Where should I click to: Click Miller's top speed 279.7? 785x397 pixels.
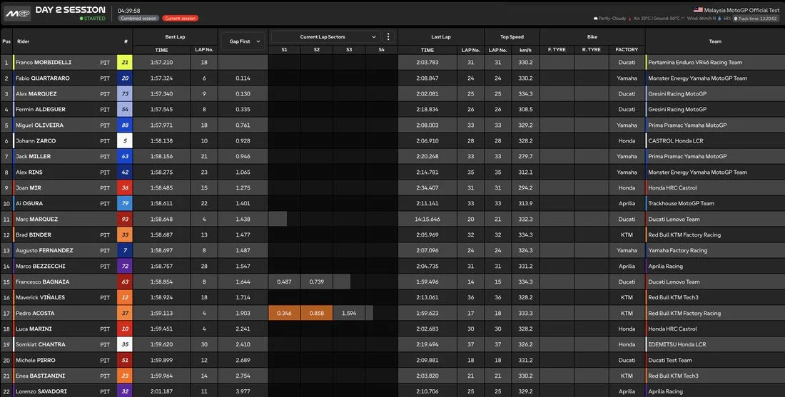[526, 157]
